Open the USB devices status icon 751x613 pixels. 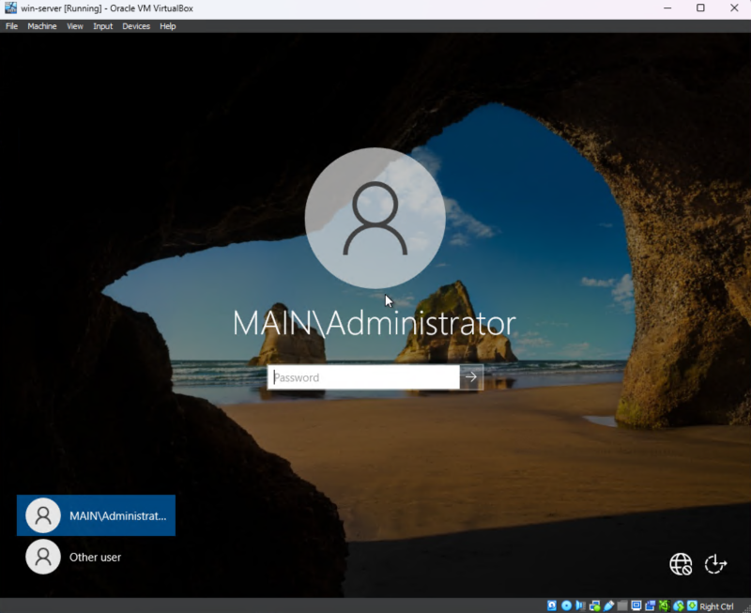click(608, 605)
